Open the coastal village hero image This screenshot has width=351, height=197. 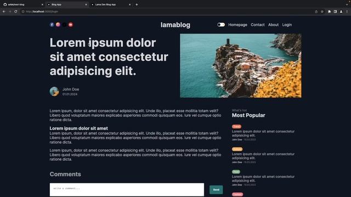[x=241, y=66]
